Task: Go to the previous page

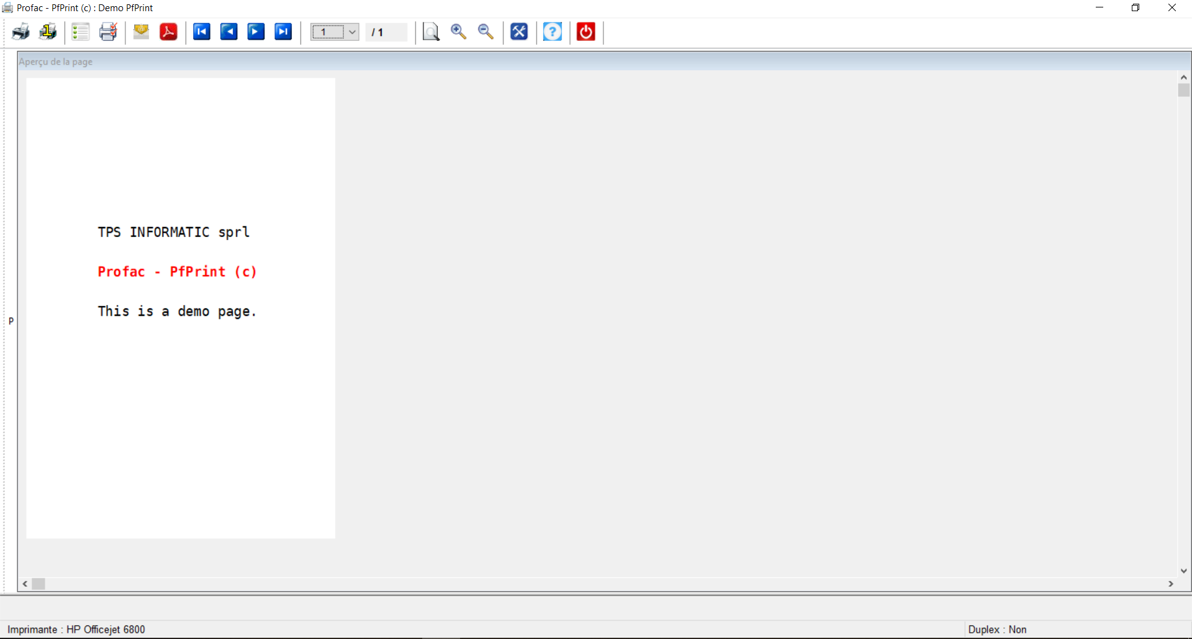Action: point(229,32)
